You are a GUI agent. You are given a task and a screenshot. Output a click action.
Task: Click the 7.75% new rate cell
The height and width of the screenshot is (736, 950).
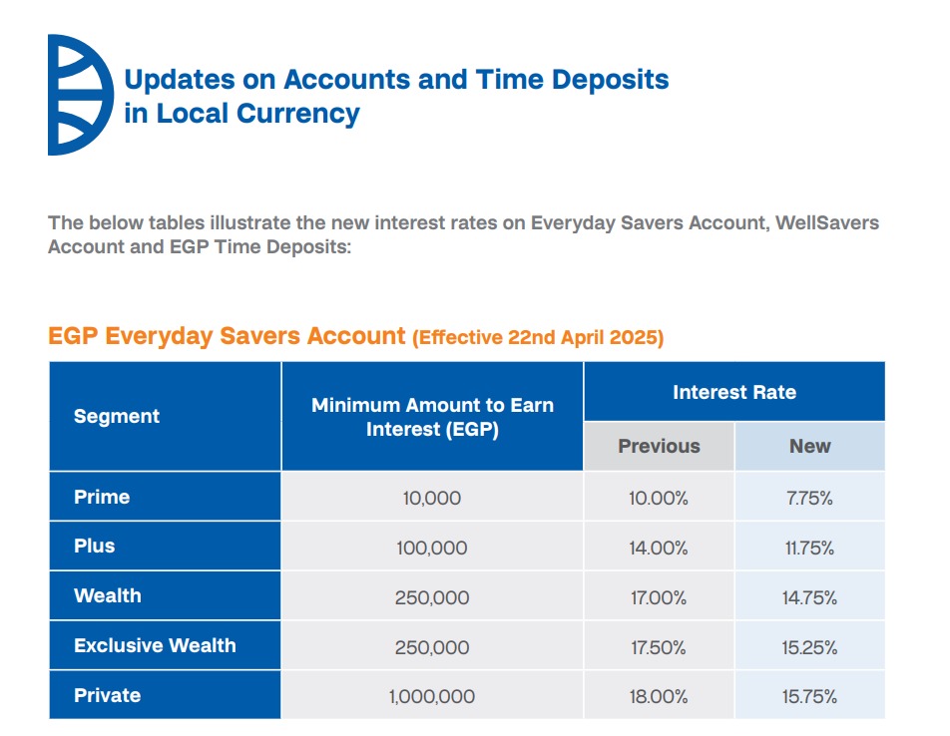click(x=809, y=498)
